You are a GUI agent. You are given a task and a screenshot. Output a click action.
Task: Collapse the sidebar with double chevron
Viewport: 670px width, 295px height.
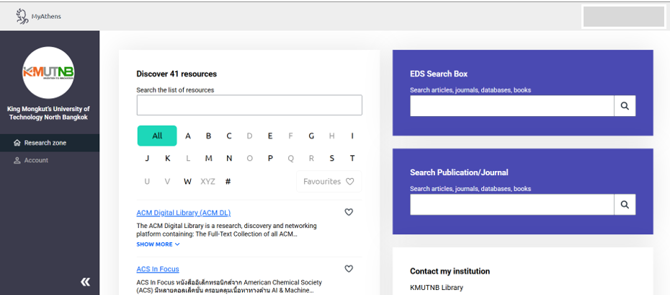[85, 282]
